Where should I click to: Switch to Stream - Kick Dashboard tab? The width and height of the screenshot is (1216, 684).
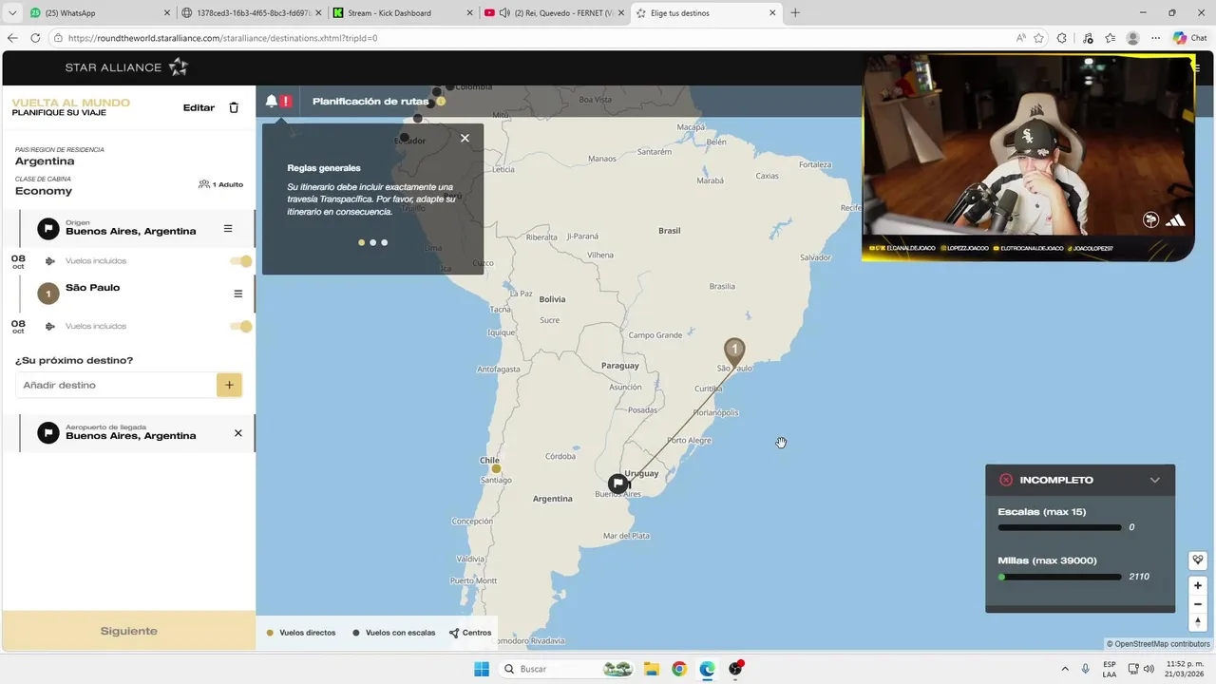[x=403, y=13]
